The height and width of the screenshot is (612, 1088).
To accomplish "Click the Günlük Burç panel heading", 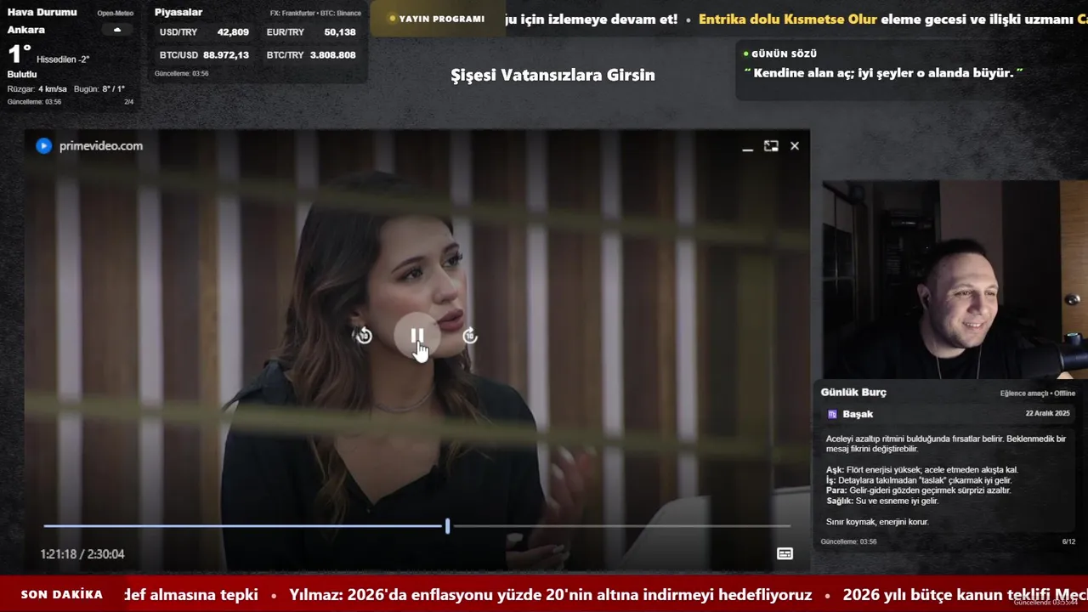I will click(x=853, y=392).
